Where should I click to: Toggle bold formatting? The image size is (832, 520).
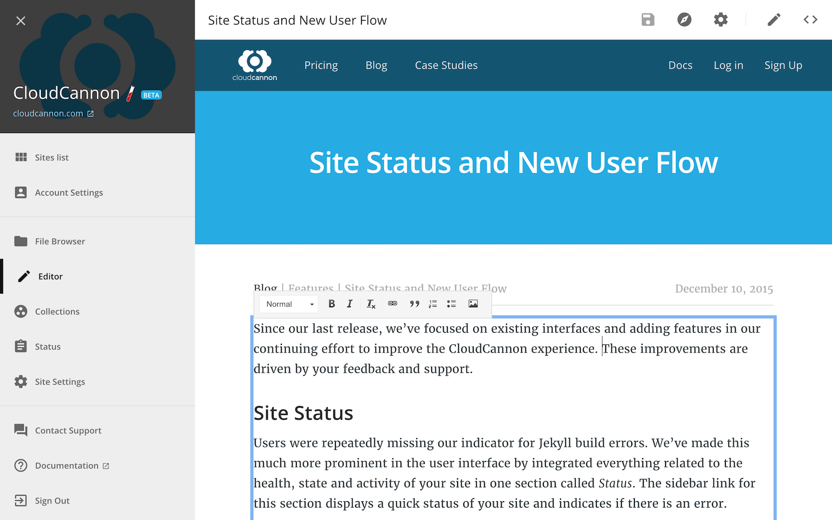click(331, 304)
